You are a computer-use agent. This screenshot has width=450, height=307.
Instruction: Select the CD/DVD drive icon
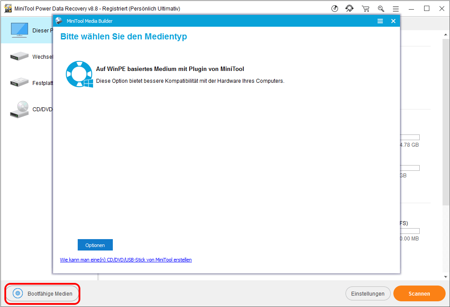pos(19,109)
